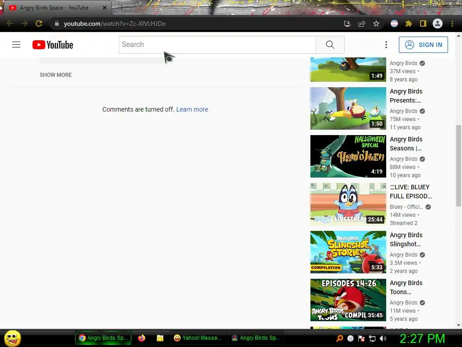The height and width of the screenshot is (347, 462).
Task: Open the 1:49 video thumbnail
Action: click(348, 70)
